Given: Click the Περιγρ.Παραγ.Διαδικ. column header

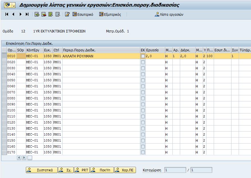Looking at the screenshot, I should (101, 50).
